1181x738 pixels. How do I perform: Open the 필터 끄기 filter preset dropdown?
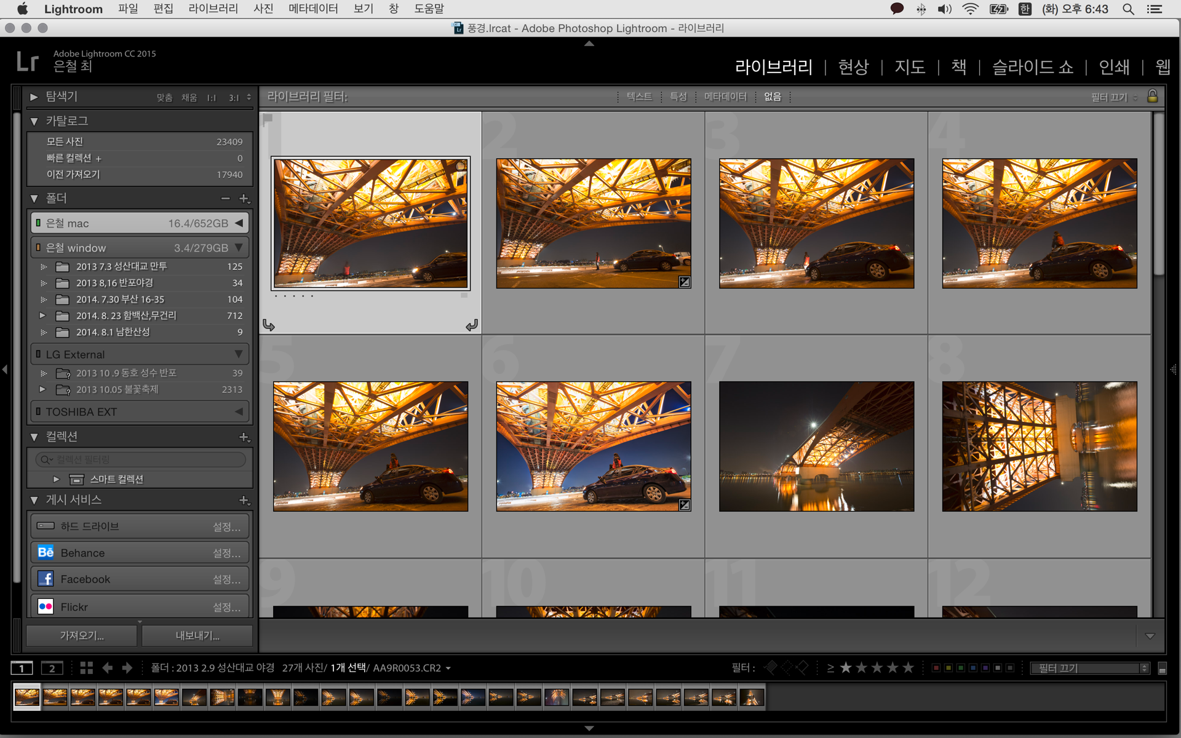[x=1090, y=668]
